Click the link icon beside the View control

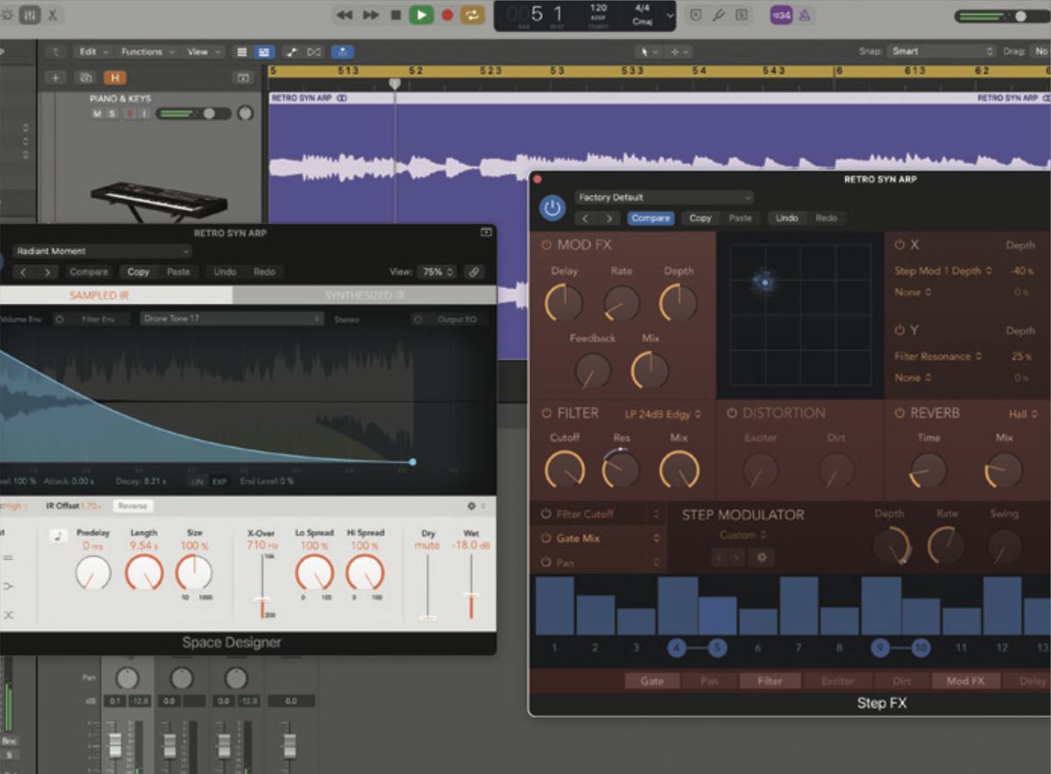tap(473, 271)
